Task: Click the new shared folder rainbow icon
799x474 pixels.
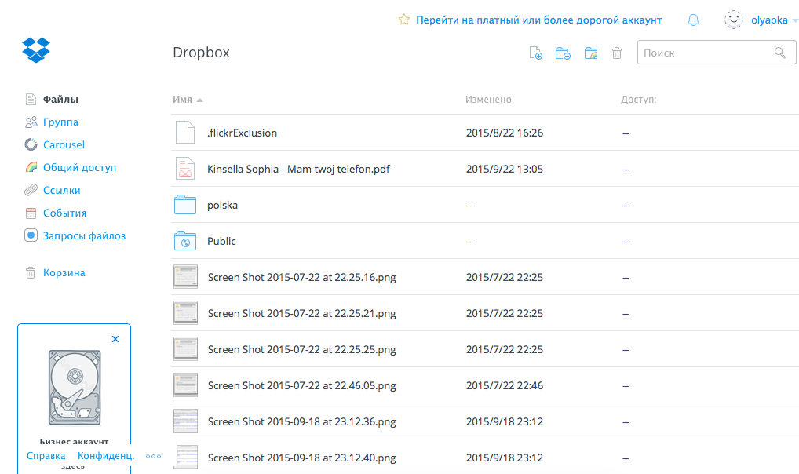Action: [x=591, y=53]
